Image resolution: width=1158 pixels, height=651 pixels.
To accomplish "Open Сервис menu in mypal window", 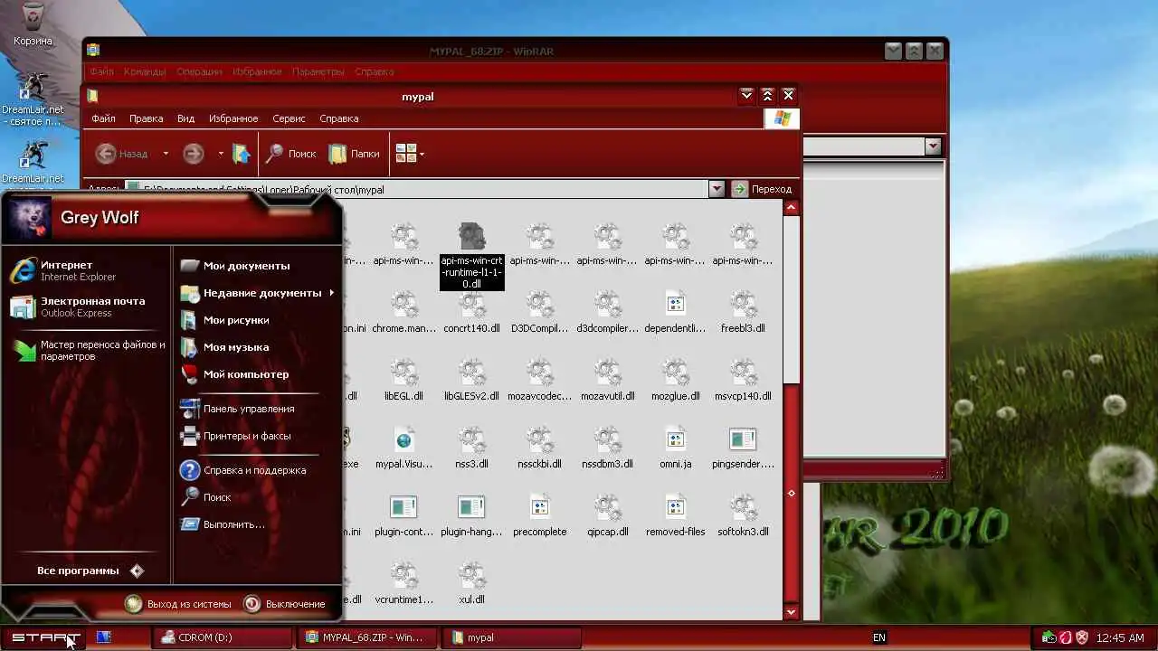I will click(289, 118).
